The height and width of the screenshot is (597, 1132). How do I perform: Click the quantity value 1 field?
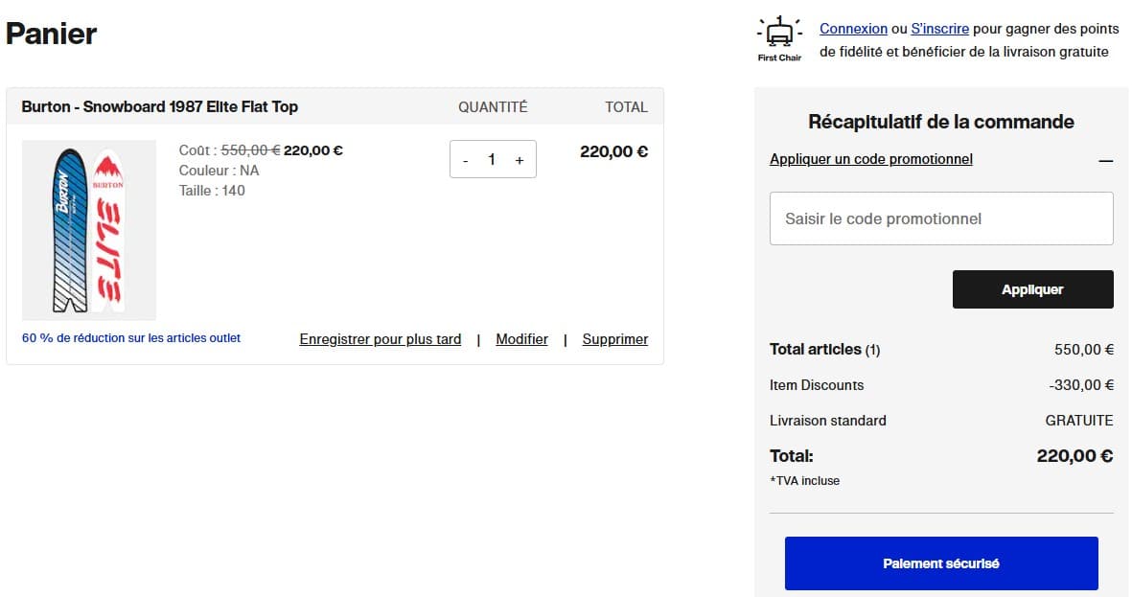tap(492, 160)
